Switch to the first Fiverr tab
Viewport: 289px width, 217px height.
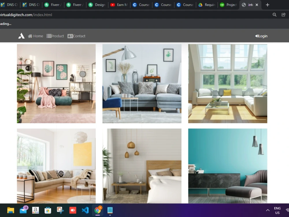point(53,5)
